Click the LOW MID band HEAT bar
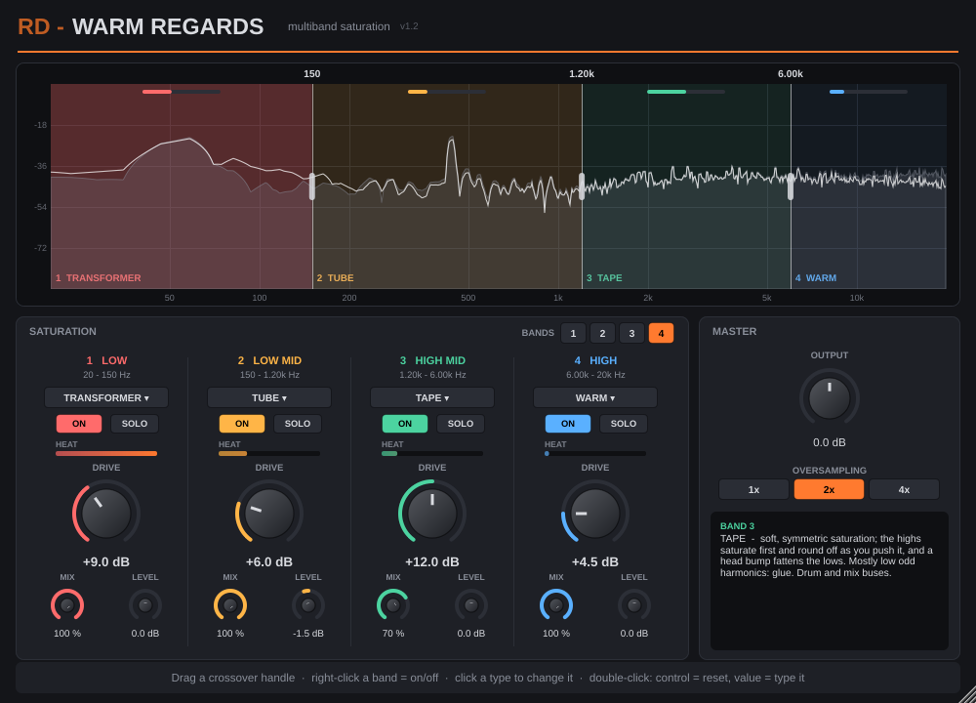Image resolution: width=976 pixels, height=703 pixels. [269, 453]
